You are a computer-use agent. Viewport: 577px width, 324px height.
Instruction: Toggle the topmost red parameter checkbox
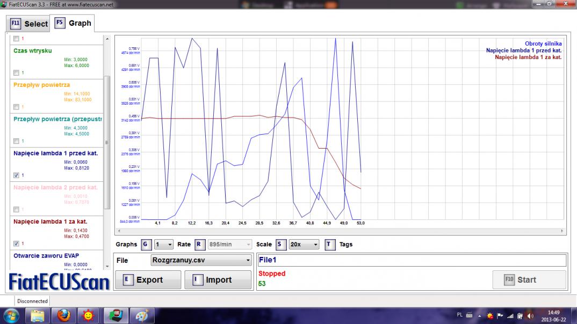(16, 39)
